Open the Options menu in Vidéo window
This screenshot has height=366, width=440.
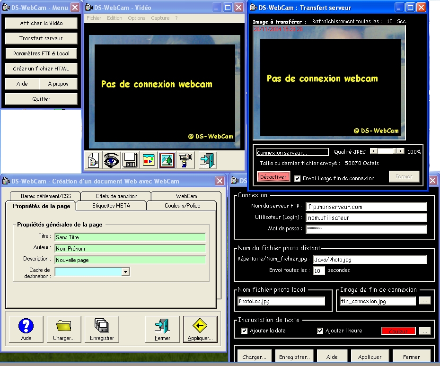tap(137, 18)
